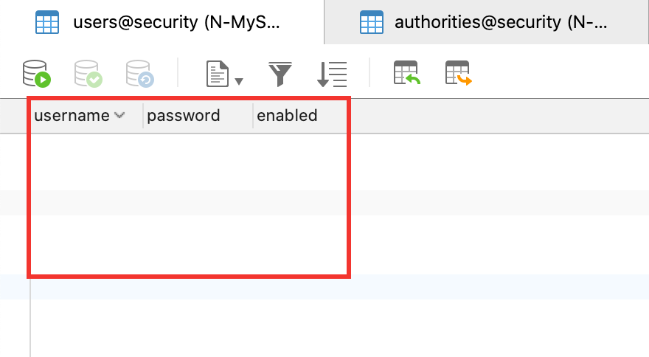The height and width of the screenshot is (357, 649).
Task: Open the text document view icon
Action: [218, 74]
